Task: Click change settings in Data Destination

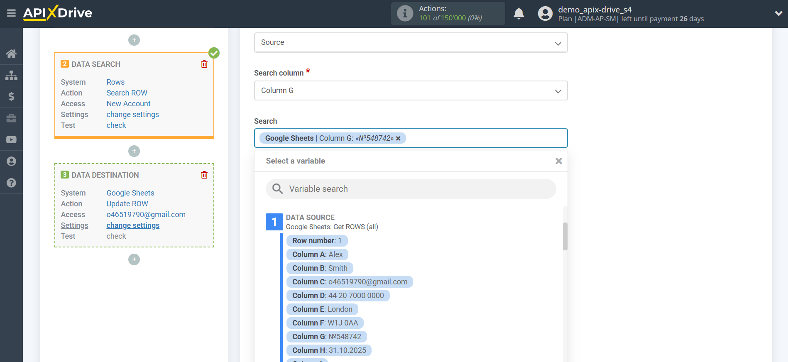Action: [x=133, y=225]
